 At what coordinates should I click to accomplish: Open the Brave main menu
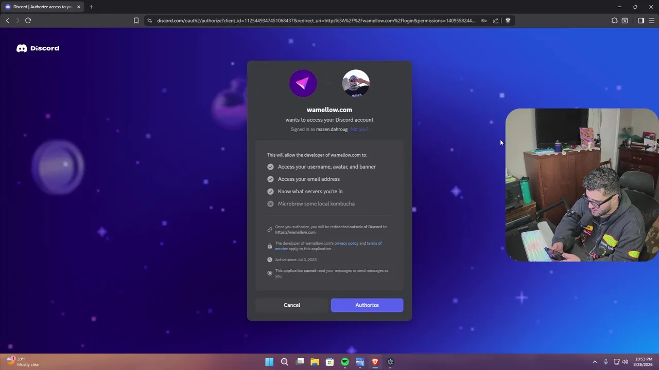click(x=652, y=21)
